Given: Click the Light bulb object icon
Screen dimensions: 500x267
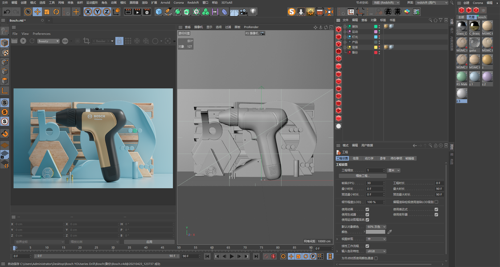Looking at the screenshot, I should 253,12.
